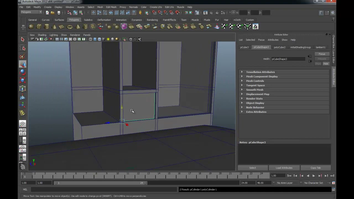
Task: Pick the Soft Modification tool
Action: (23, 97)
